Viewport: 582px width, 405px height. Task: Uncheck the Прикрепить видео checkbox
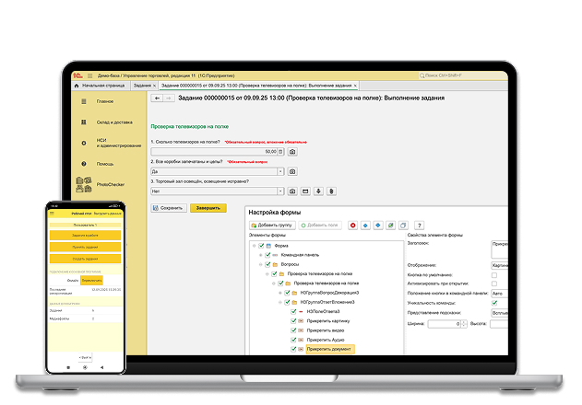coord(294,330)
